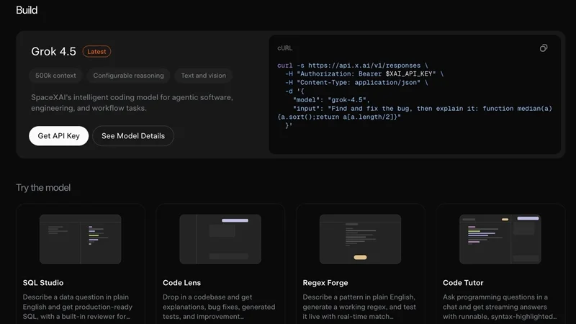Click the Try the model heading
This screenshot has width=576, height=324.
(43, 188)
